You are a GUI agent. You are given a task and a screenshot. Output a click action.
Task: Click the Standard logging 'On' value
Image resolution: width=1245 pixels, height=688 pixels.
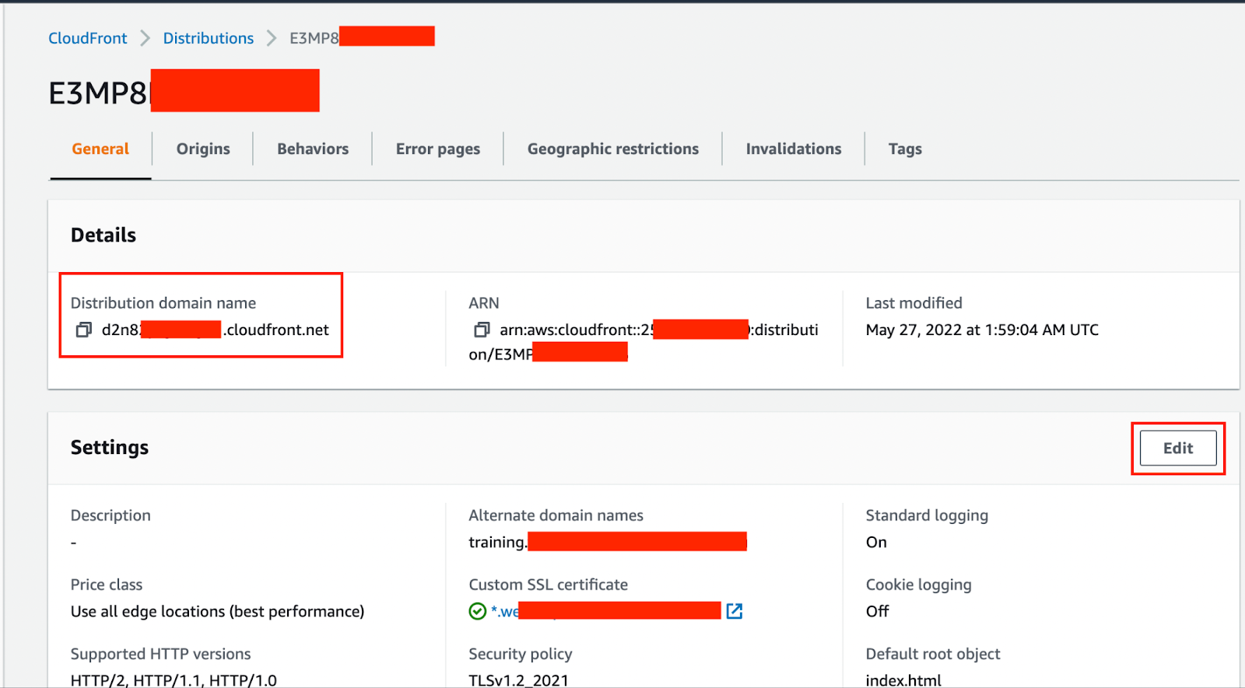pyautogui.click(x=876, y=542)
